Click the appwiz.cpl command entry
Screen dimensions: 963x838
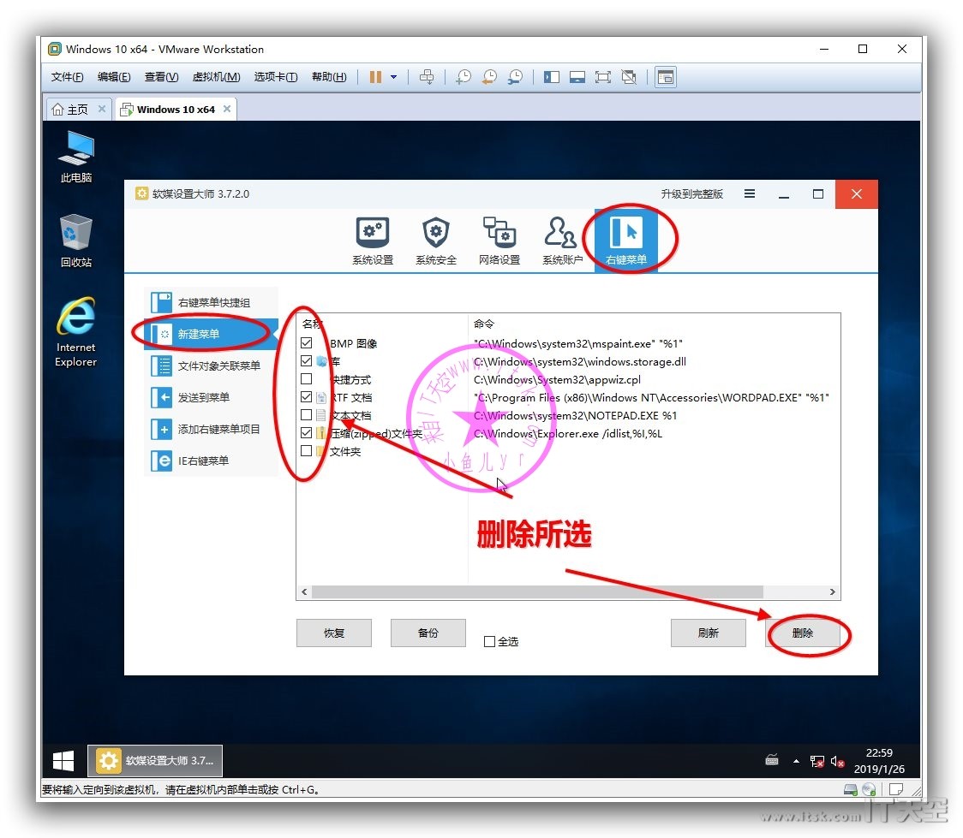coord(557,380)
